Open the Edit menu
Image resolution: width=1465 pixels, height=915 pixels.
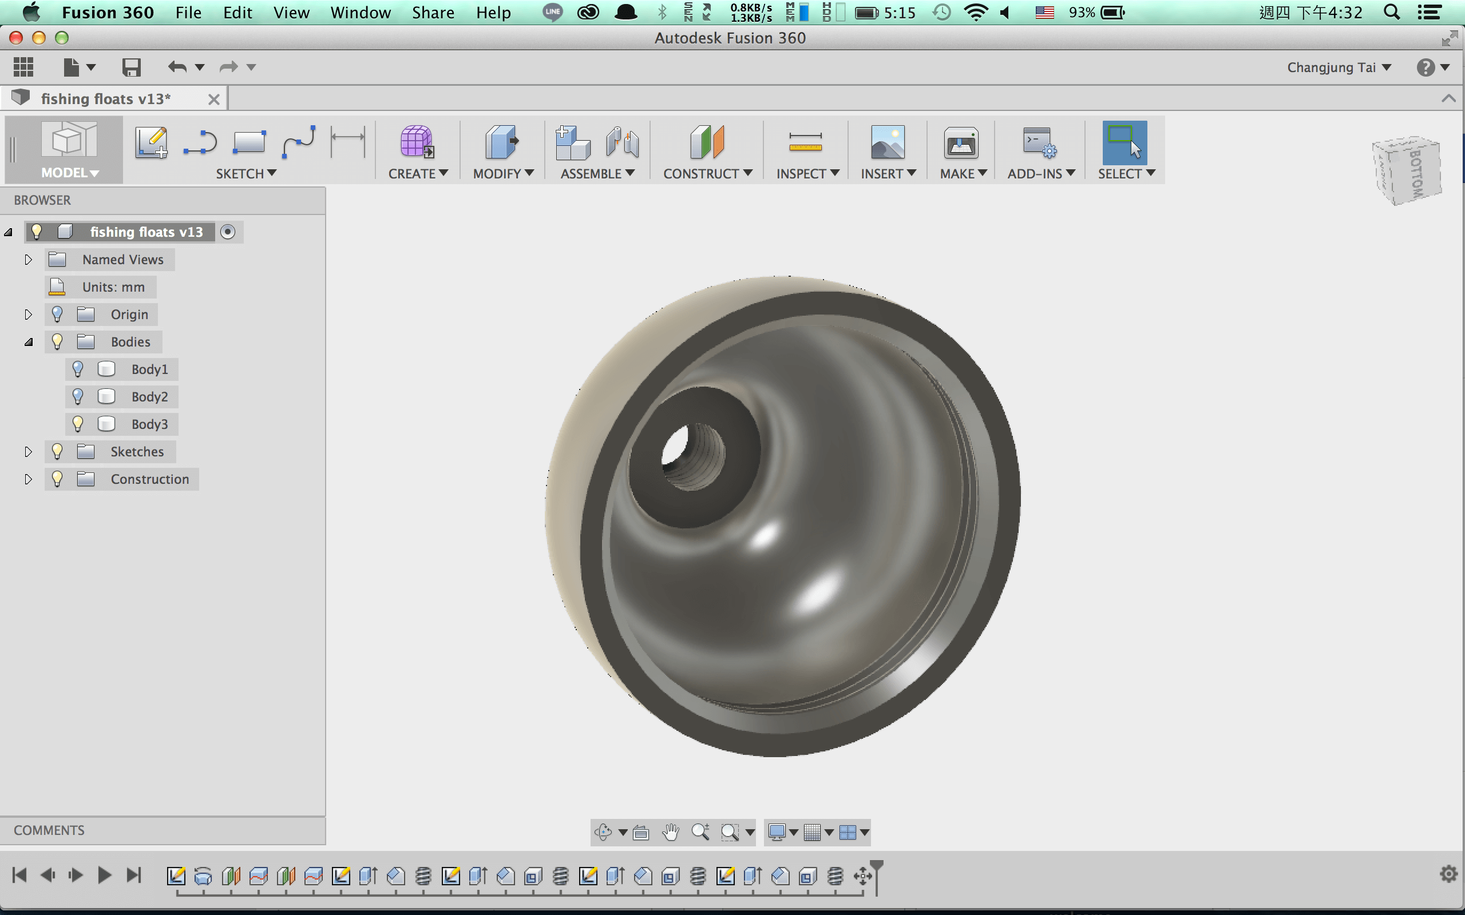click(x=237, y=12)
